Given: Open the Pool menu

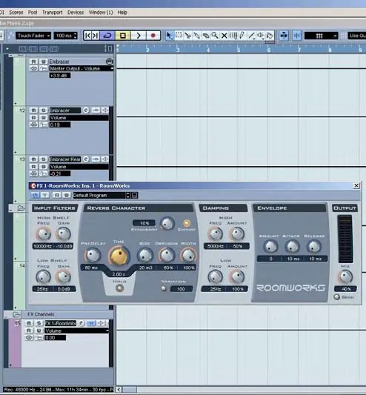Looking at the screenshot, I should [x=33, y=13].
